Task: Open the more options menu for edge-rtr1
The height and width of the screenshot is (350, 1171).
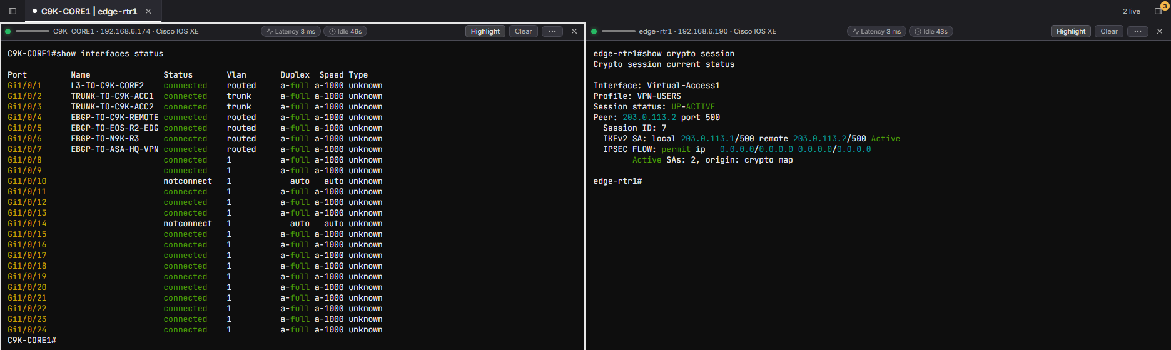Action: [1138, 31]
